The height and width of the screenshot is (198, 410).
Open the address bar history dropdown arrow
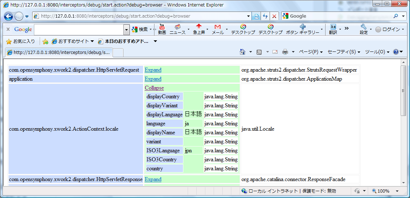(x=249, y=16)
